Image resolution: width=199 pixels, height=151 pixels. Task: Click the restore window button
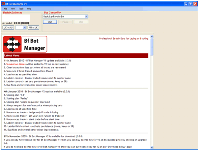pyautogui.click(x=191, y=4)
